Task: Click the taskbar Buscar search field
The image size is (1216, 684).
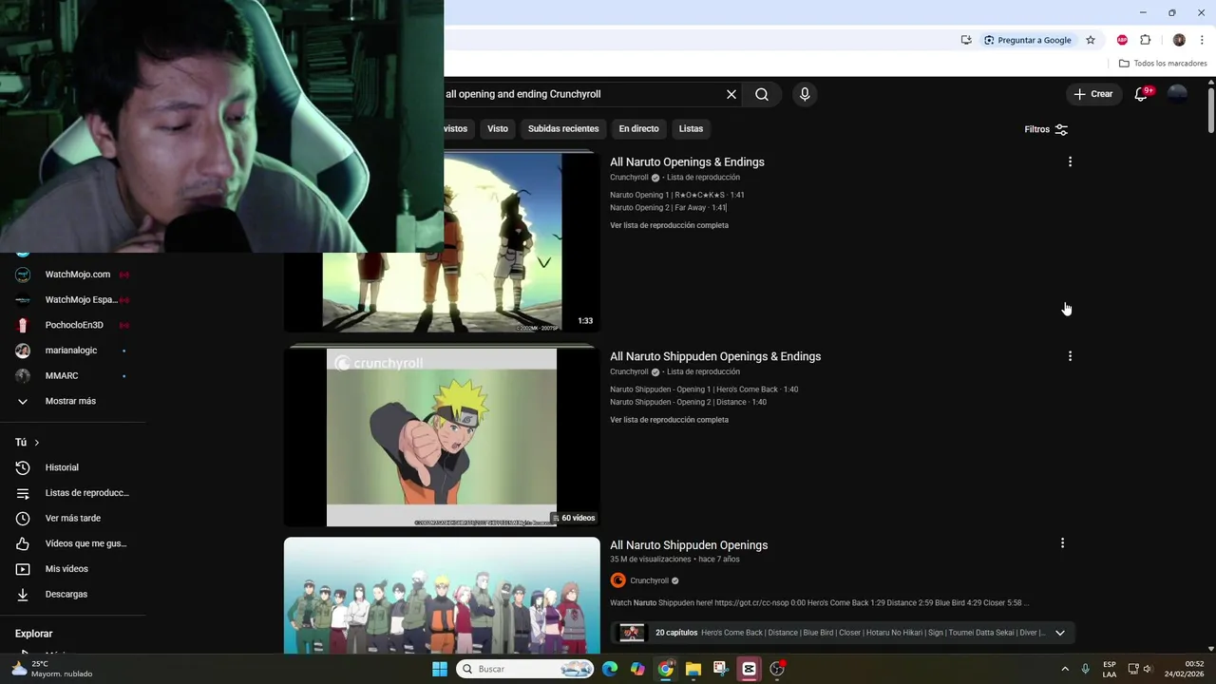Action: coord(526,669)
